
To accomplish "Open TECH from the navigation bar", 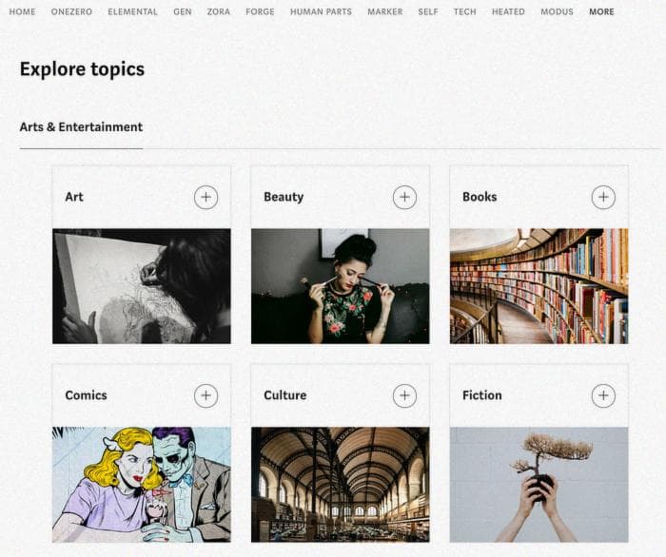I will pyautogui.click(x=465, y=11).
